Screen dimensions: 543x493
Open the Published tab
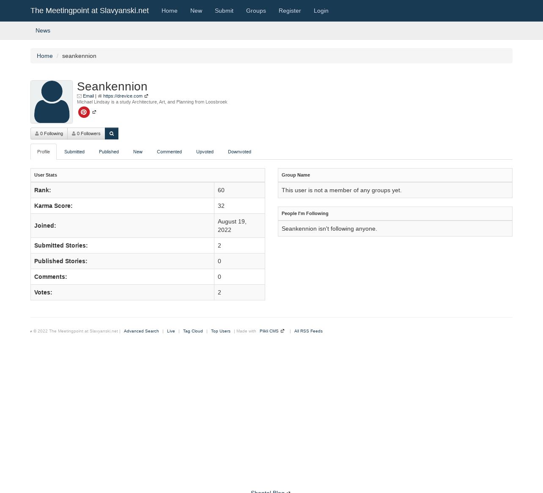click(109, 152)
